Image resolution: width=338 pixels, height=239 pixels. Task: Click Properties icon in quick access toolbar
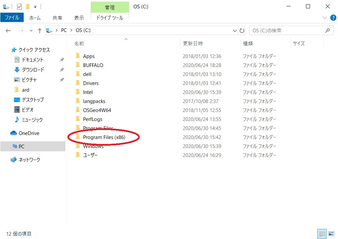tap(19, 6)
